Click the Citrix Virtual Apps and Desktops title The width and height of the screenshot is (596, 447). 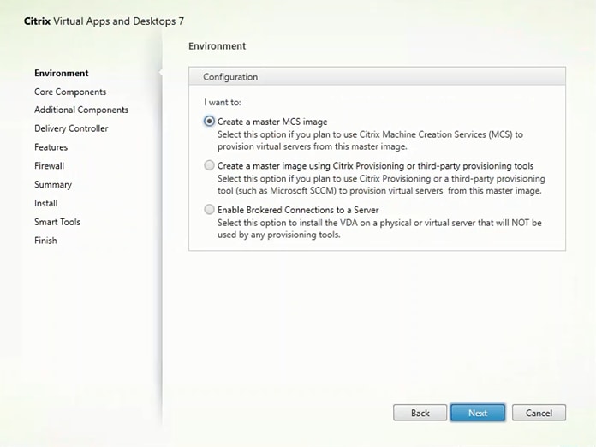[x=103, y=20]
